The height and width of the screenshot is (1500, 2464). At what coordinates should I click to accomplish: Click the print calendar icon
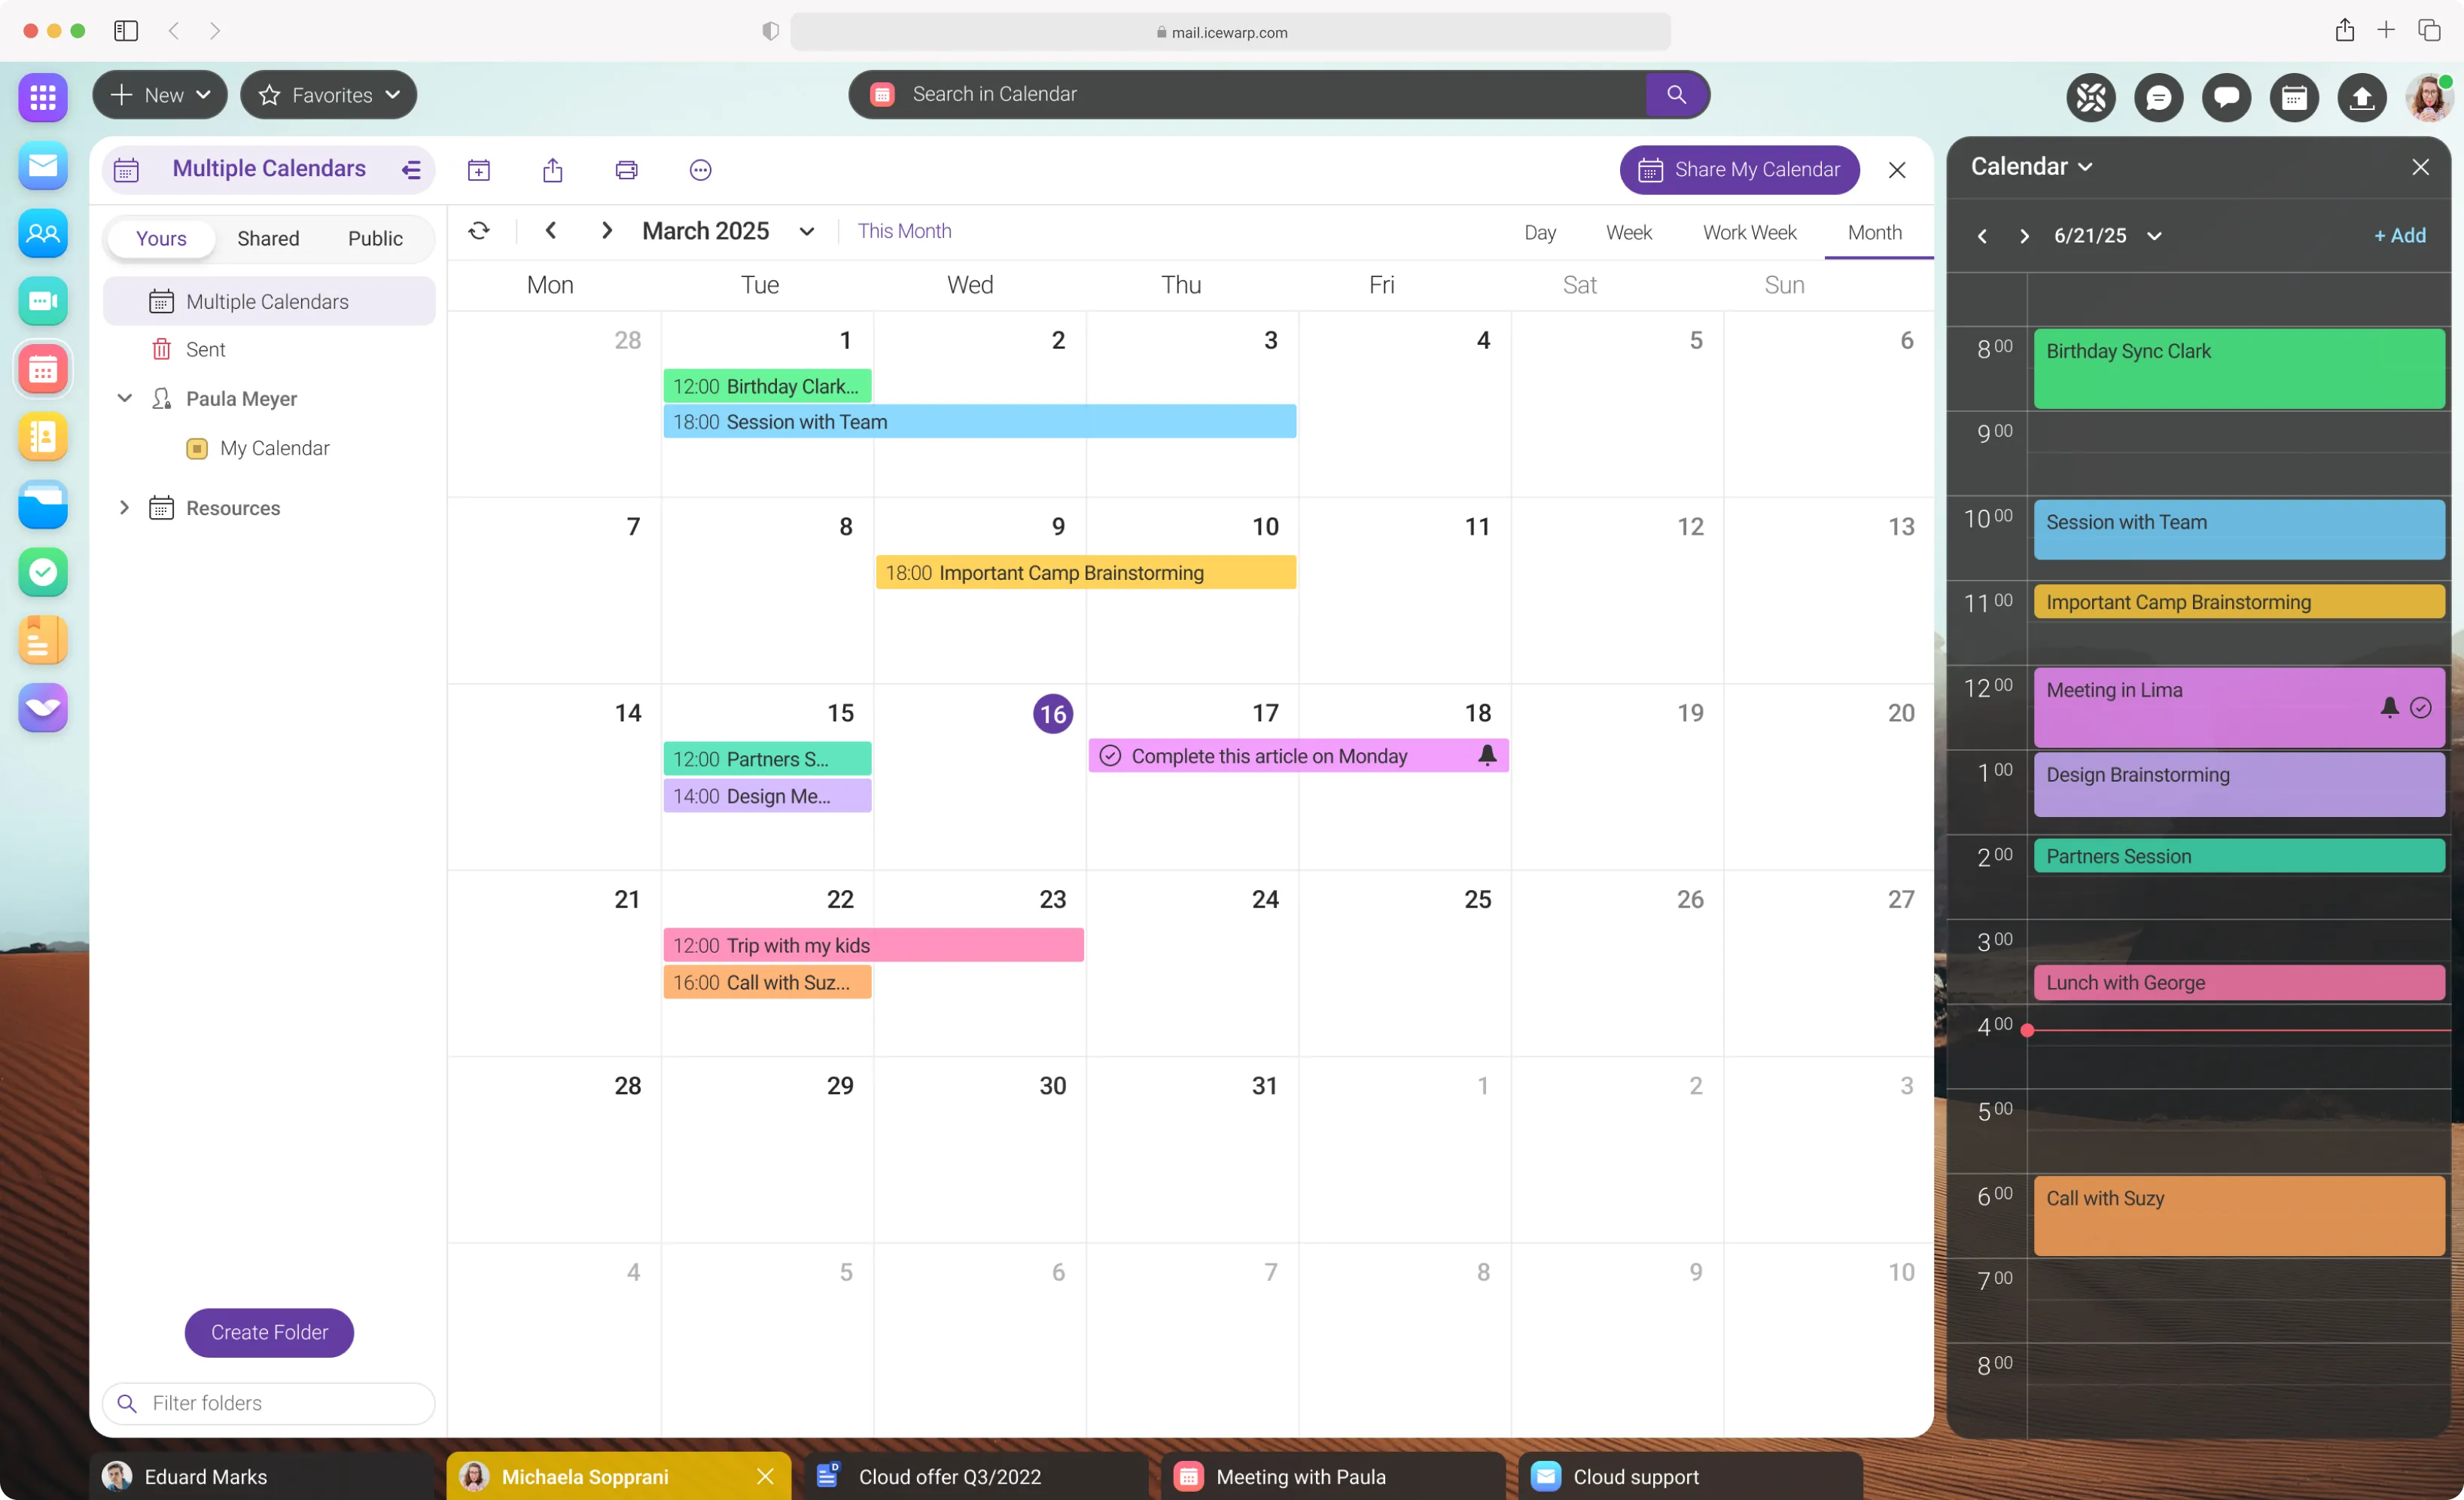(626, 170)
